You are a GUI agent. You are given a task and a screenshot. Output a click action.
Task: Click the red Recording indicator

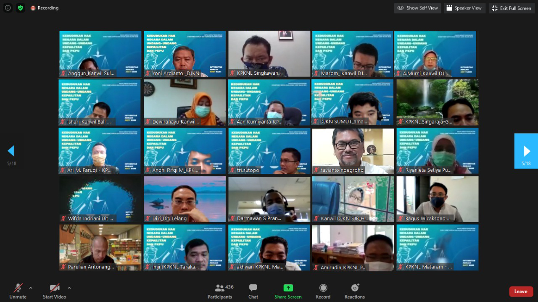point(45,8)
